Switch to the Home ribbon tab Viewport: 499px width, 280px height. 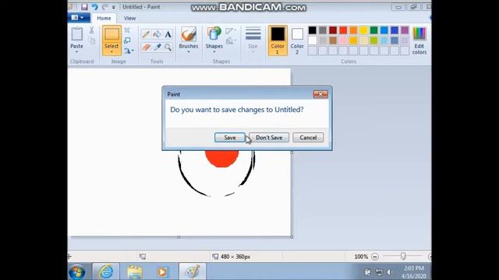104,18
